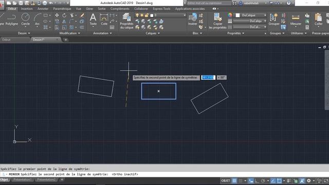The height and width of the screenshot is (185, 329).
Task: Open the rabehhelali account menu
Action: pyautogui.click(x=253, y=3)
